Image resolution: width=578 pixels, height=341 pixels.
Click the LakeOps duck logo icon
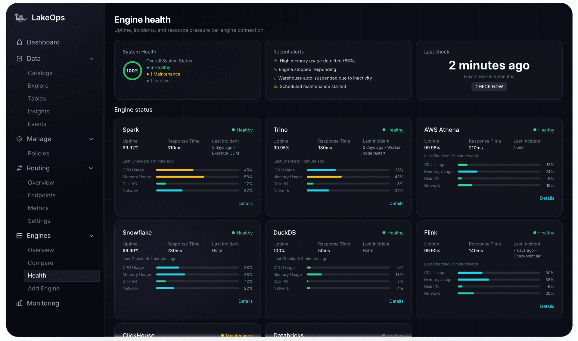pyautogui.click(x=21, y=18)
